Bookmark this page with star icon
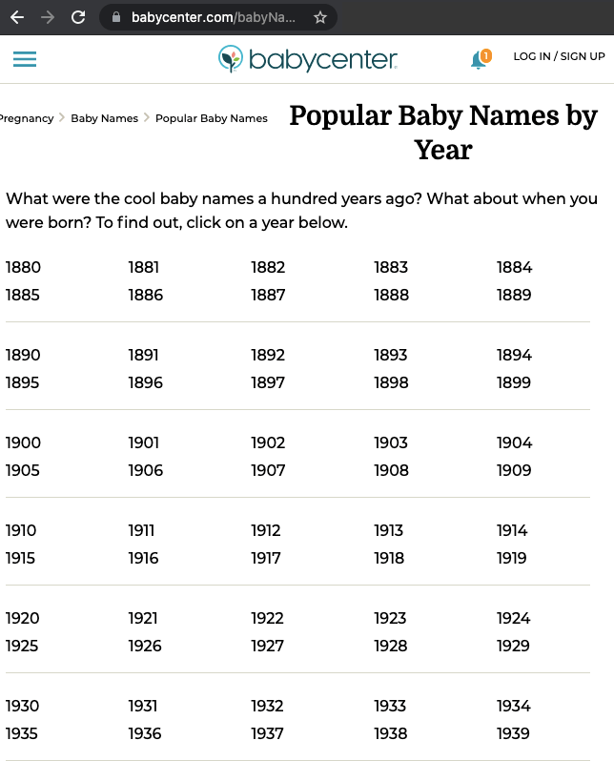This screenshot has height=761, width=614. click(x=320, y=17)
